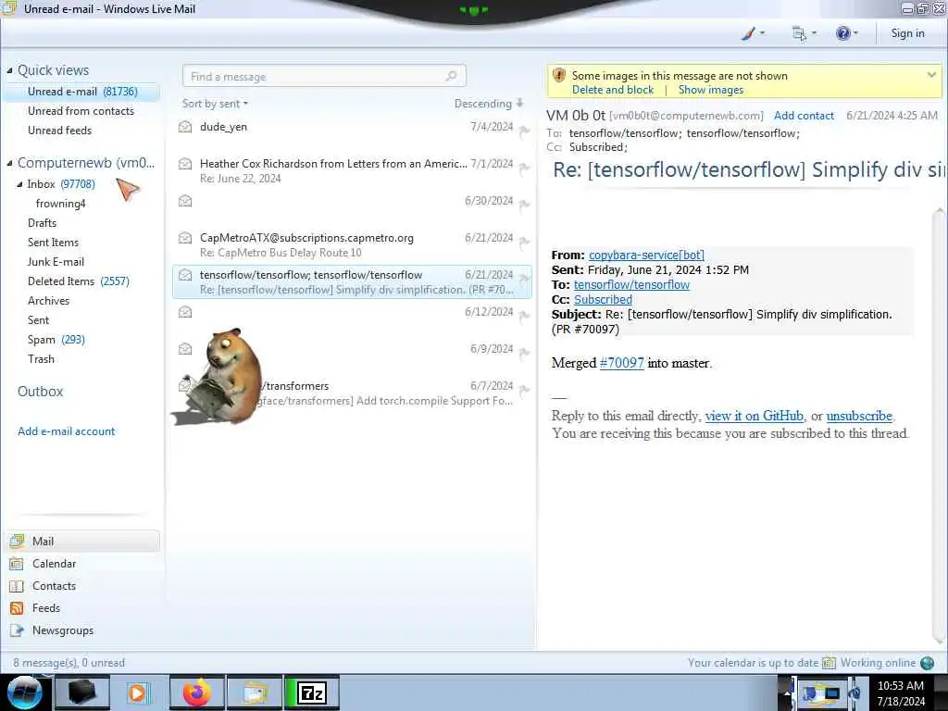
Task: Click envelope icon of the 6/12/2024 message
Action: pos(185,312)
